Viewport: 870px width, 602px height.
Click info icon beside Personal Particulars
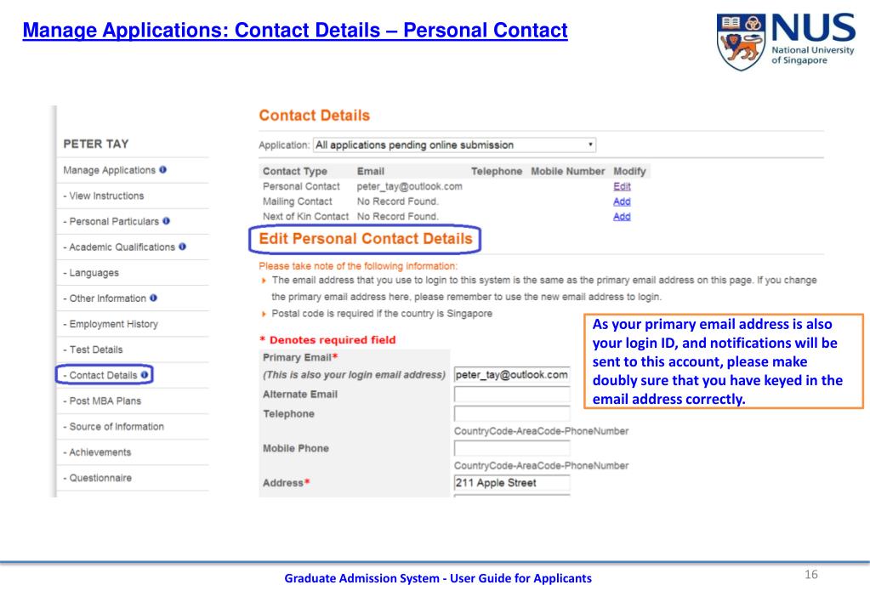166,221
